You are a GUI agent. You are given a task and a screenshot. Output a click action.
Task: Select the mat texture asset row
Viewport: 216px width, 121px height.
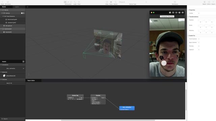click(12, 83)
